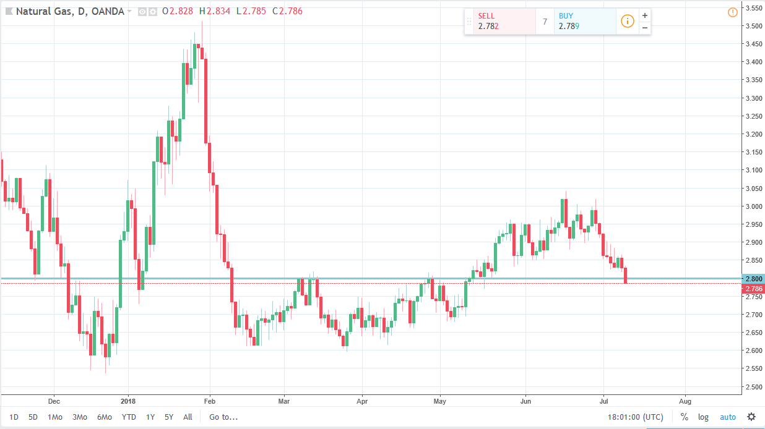Click the 2.800 horizontal line price label

[753, 279]
